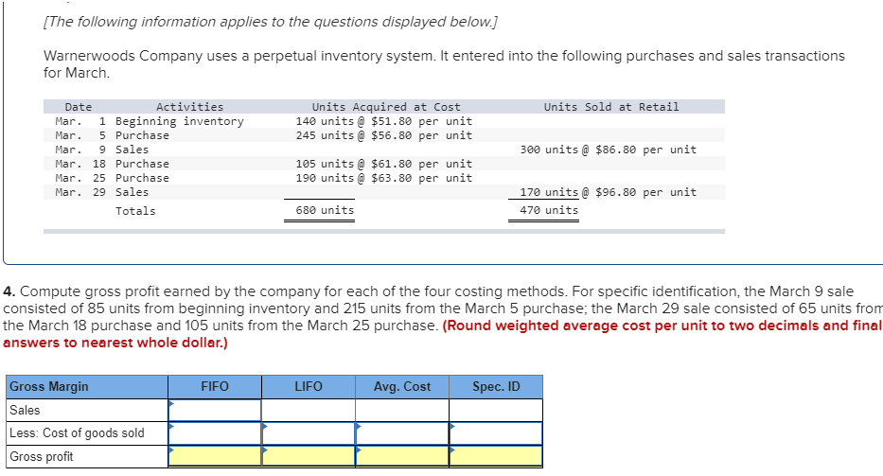
Task: Click the Avg. Cost column header
Action: pyautogui.click(x=402, y=386)
